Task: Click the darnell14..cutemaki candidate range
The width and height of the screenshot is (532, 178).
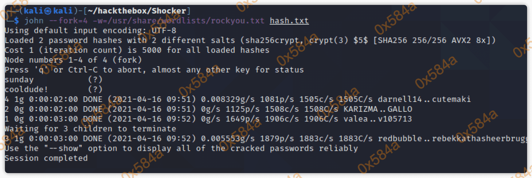Action: pos(424,99)
